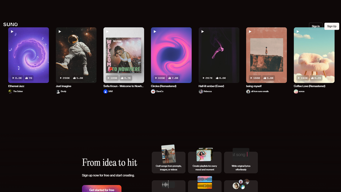
Task: Like Circles (Remastered) with 7.8K likes
Action: [x=173, y=78]
